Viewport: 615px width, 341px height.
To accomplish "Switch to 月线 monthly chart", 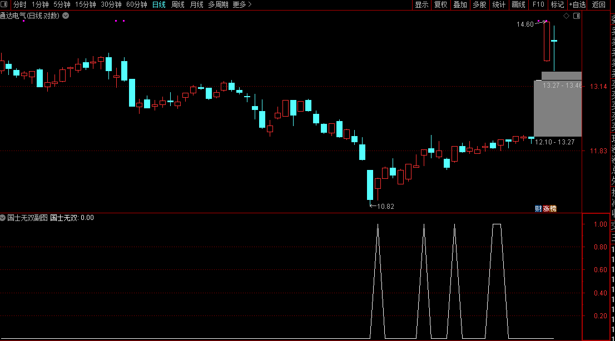I will coord(196,4).
